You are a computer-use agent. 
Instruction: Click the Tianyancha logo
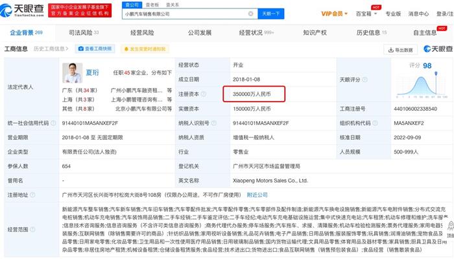(22, 10)
